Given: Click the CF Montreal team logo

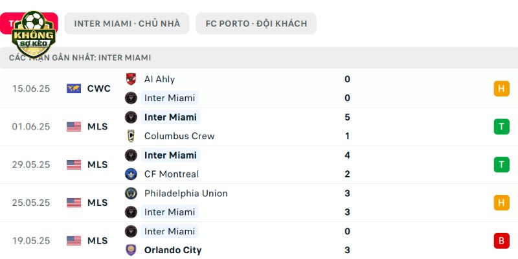Looking at the screenshot, I should tap(131, 174).
